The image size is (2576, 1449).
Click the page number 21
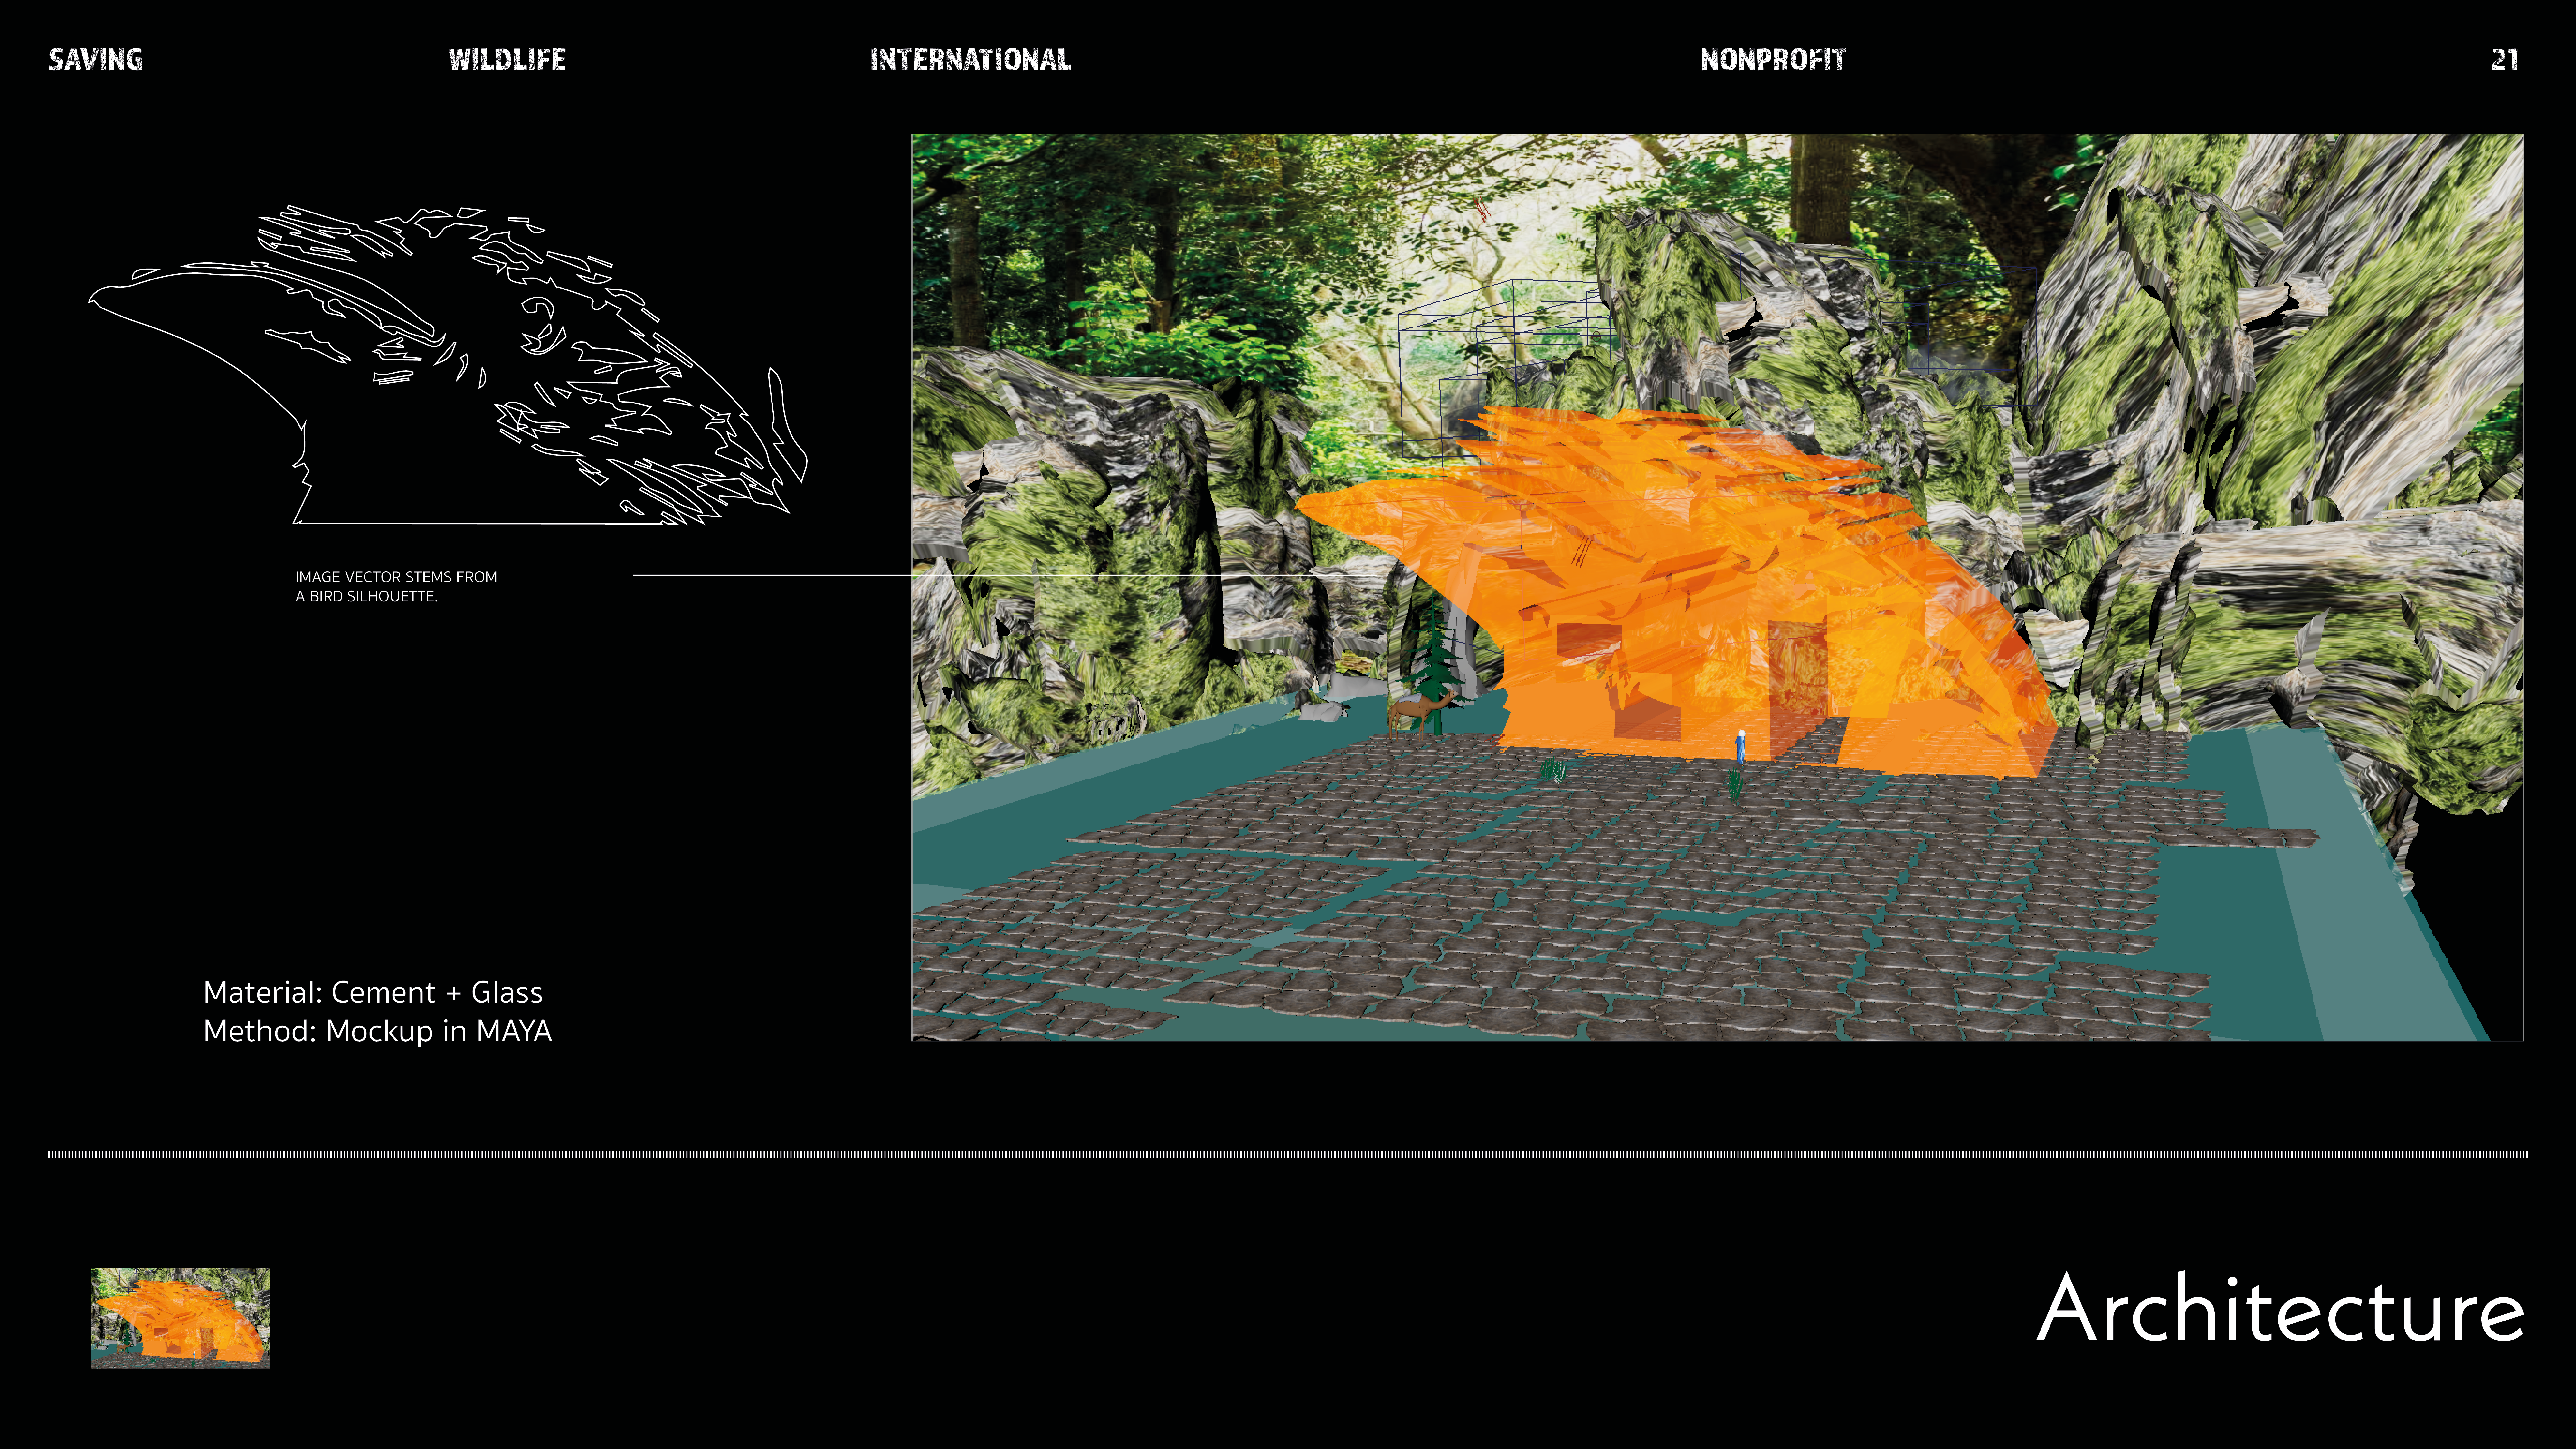point(2504,60)
